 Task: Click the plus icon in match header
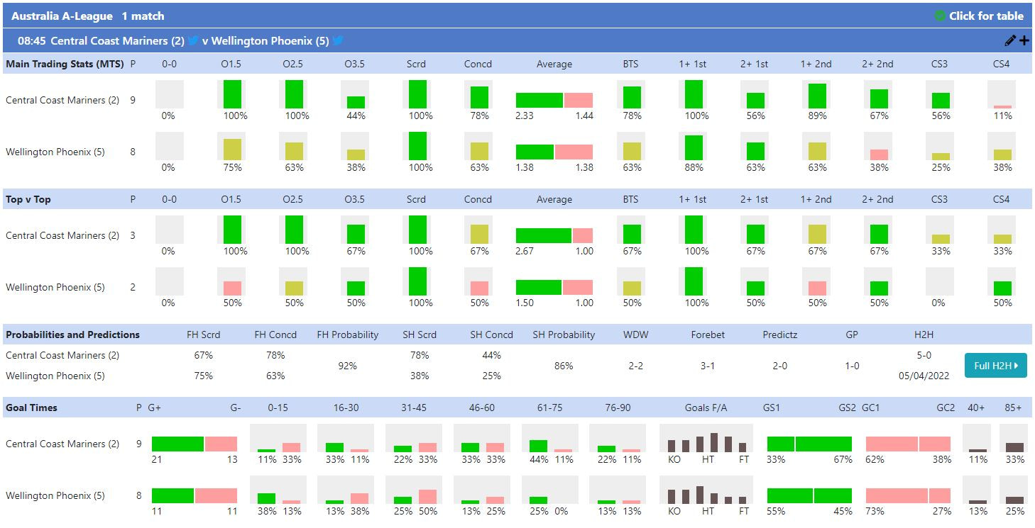point(1024,41)
